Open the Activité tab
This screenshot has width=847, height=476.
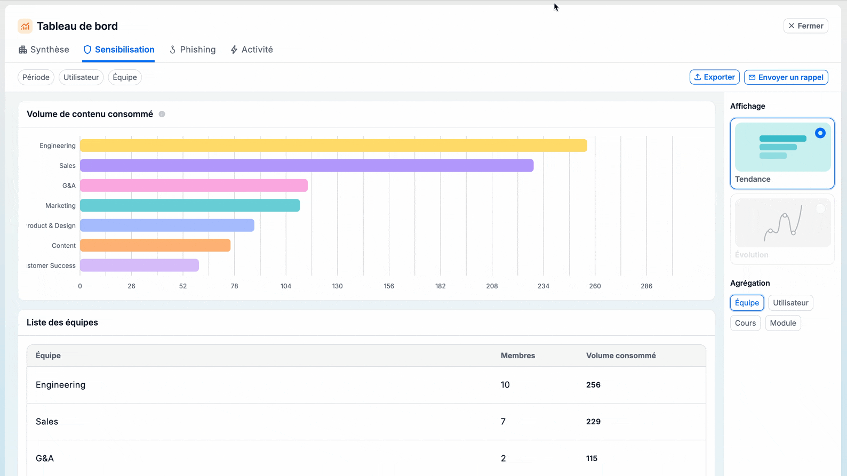252,50
